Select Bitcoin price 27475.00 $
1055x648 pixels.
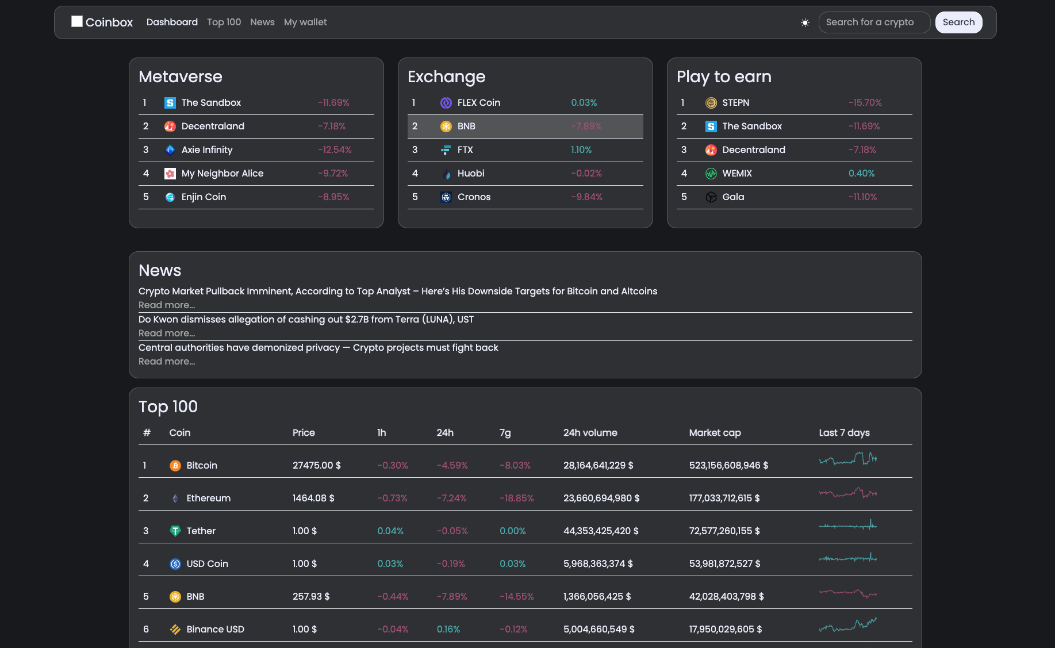click(x=317, y=466)
